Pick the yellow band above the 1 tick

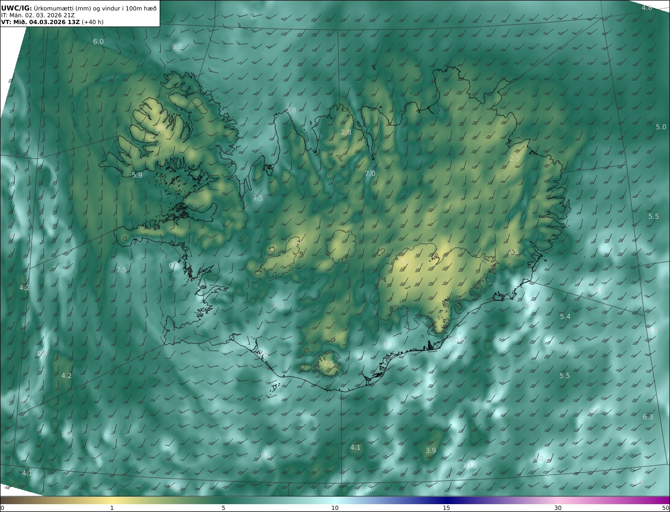tap(111, 500)
